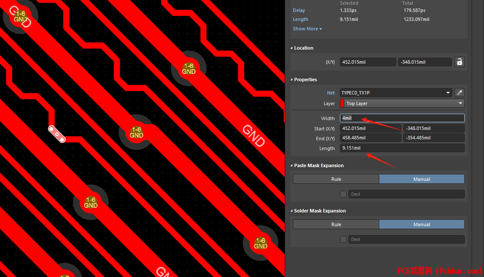Image resolution: width=484 pixels, height=277 pixels.
Task: Click the Start X field 452.015mil
Action: click(371, 128)
